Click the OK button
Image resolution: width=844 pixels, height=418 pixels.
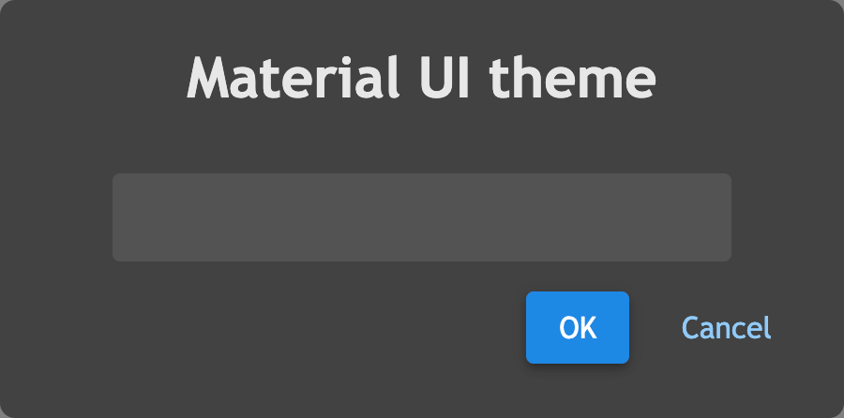(x=577, y=327)
